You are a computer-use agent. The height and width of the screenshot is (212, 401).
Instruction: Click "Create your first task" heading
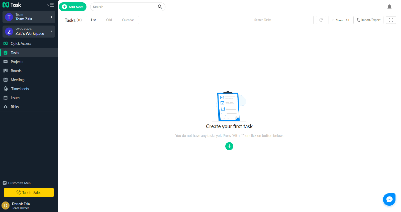coord(229,126)
